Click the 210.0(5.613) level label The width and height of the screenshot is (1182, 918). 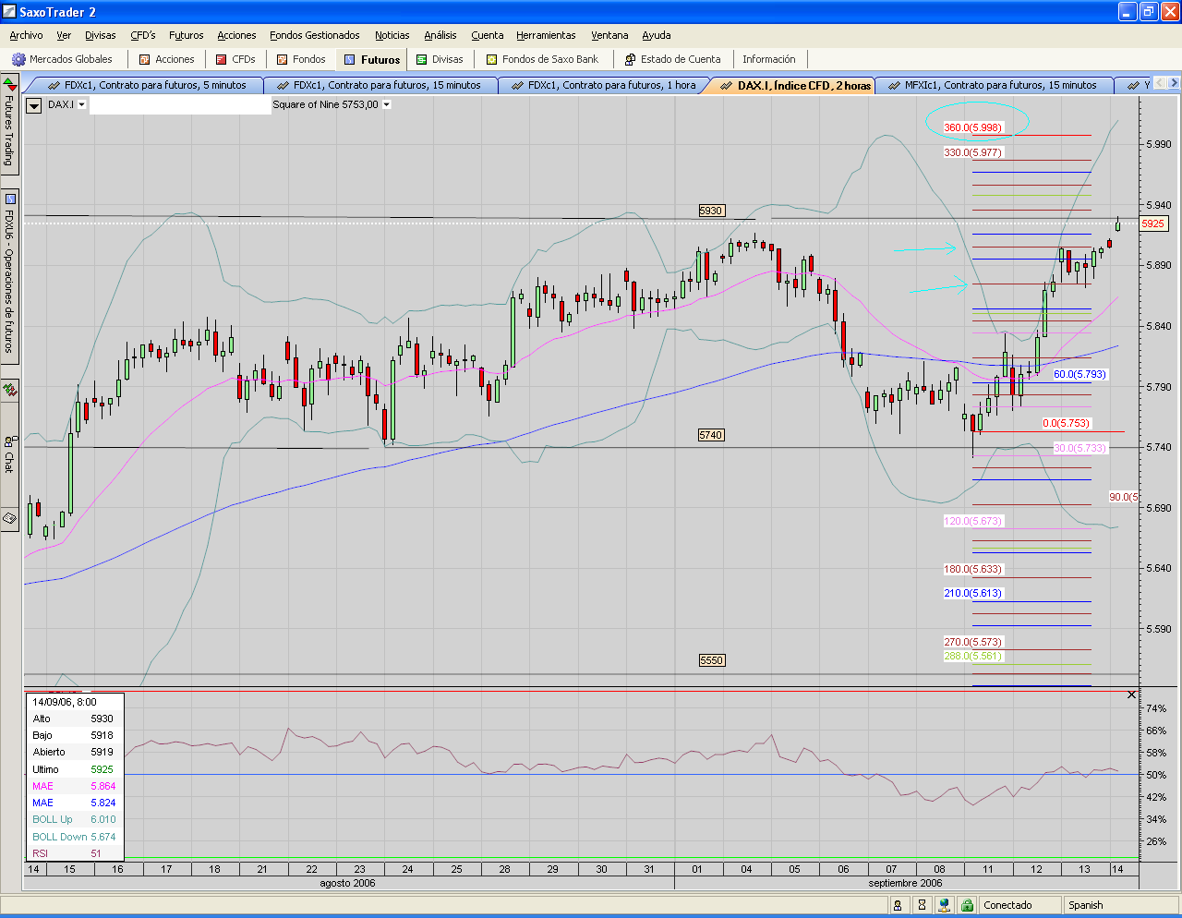coord(972,593)
